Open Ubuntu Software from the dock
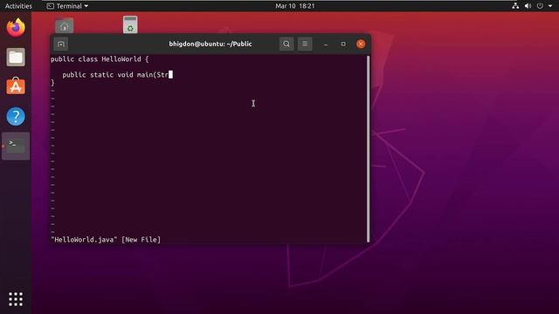Screen dimensions: 559x314 point(16,86)
